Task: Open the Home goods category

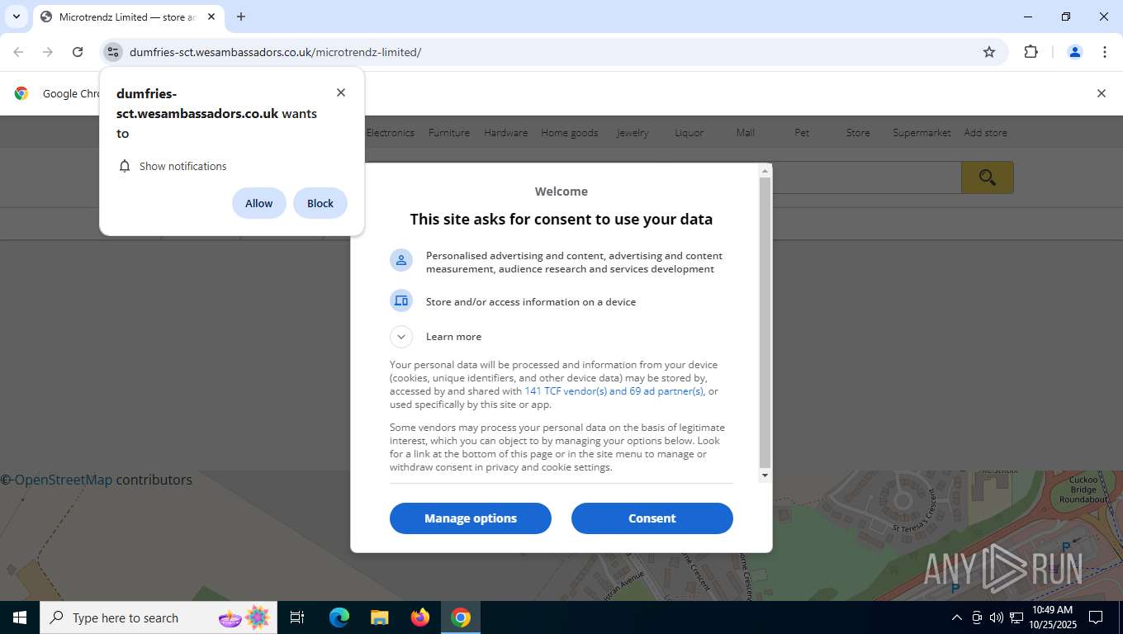Action: pos(570,132)
